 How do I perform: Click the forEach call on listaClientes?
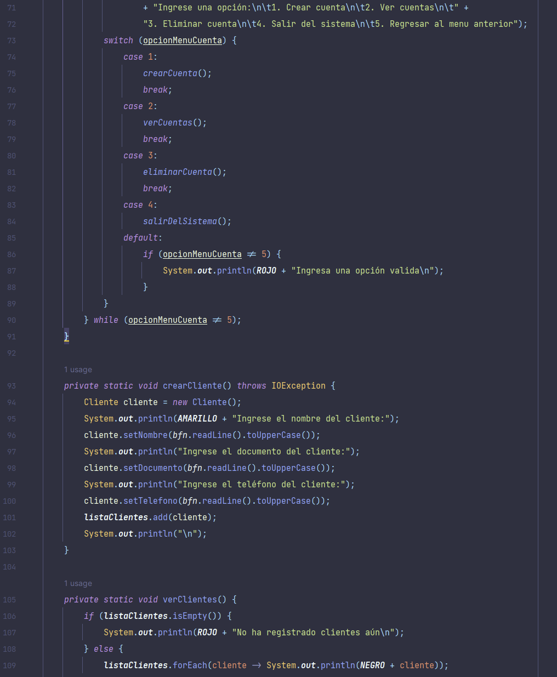point(190,665)
